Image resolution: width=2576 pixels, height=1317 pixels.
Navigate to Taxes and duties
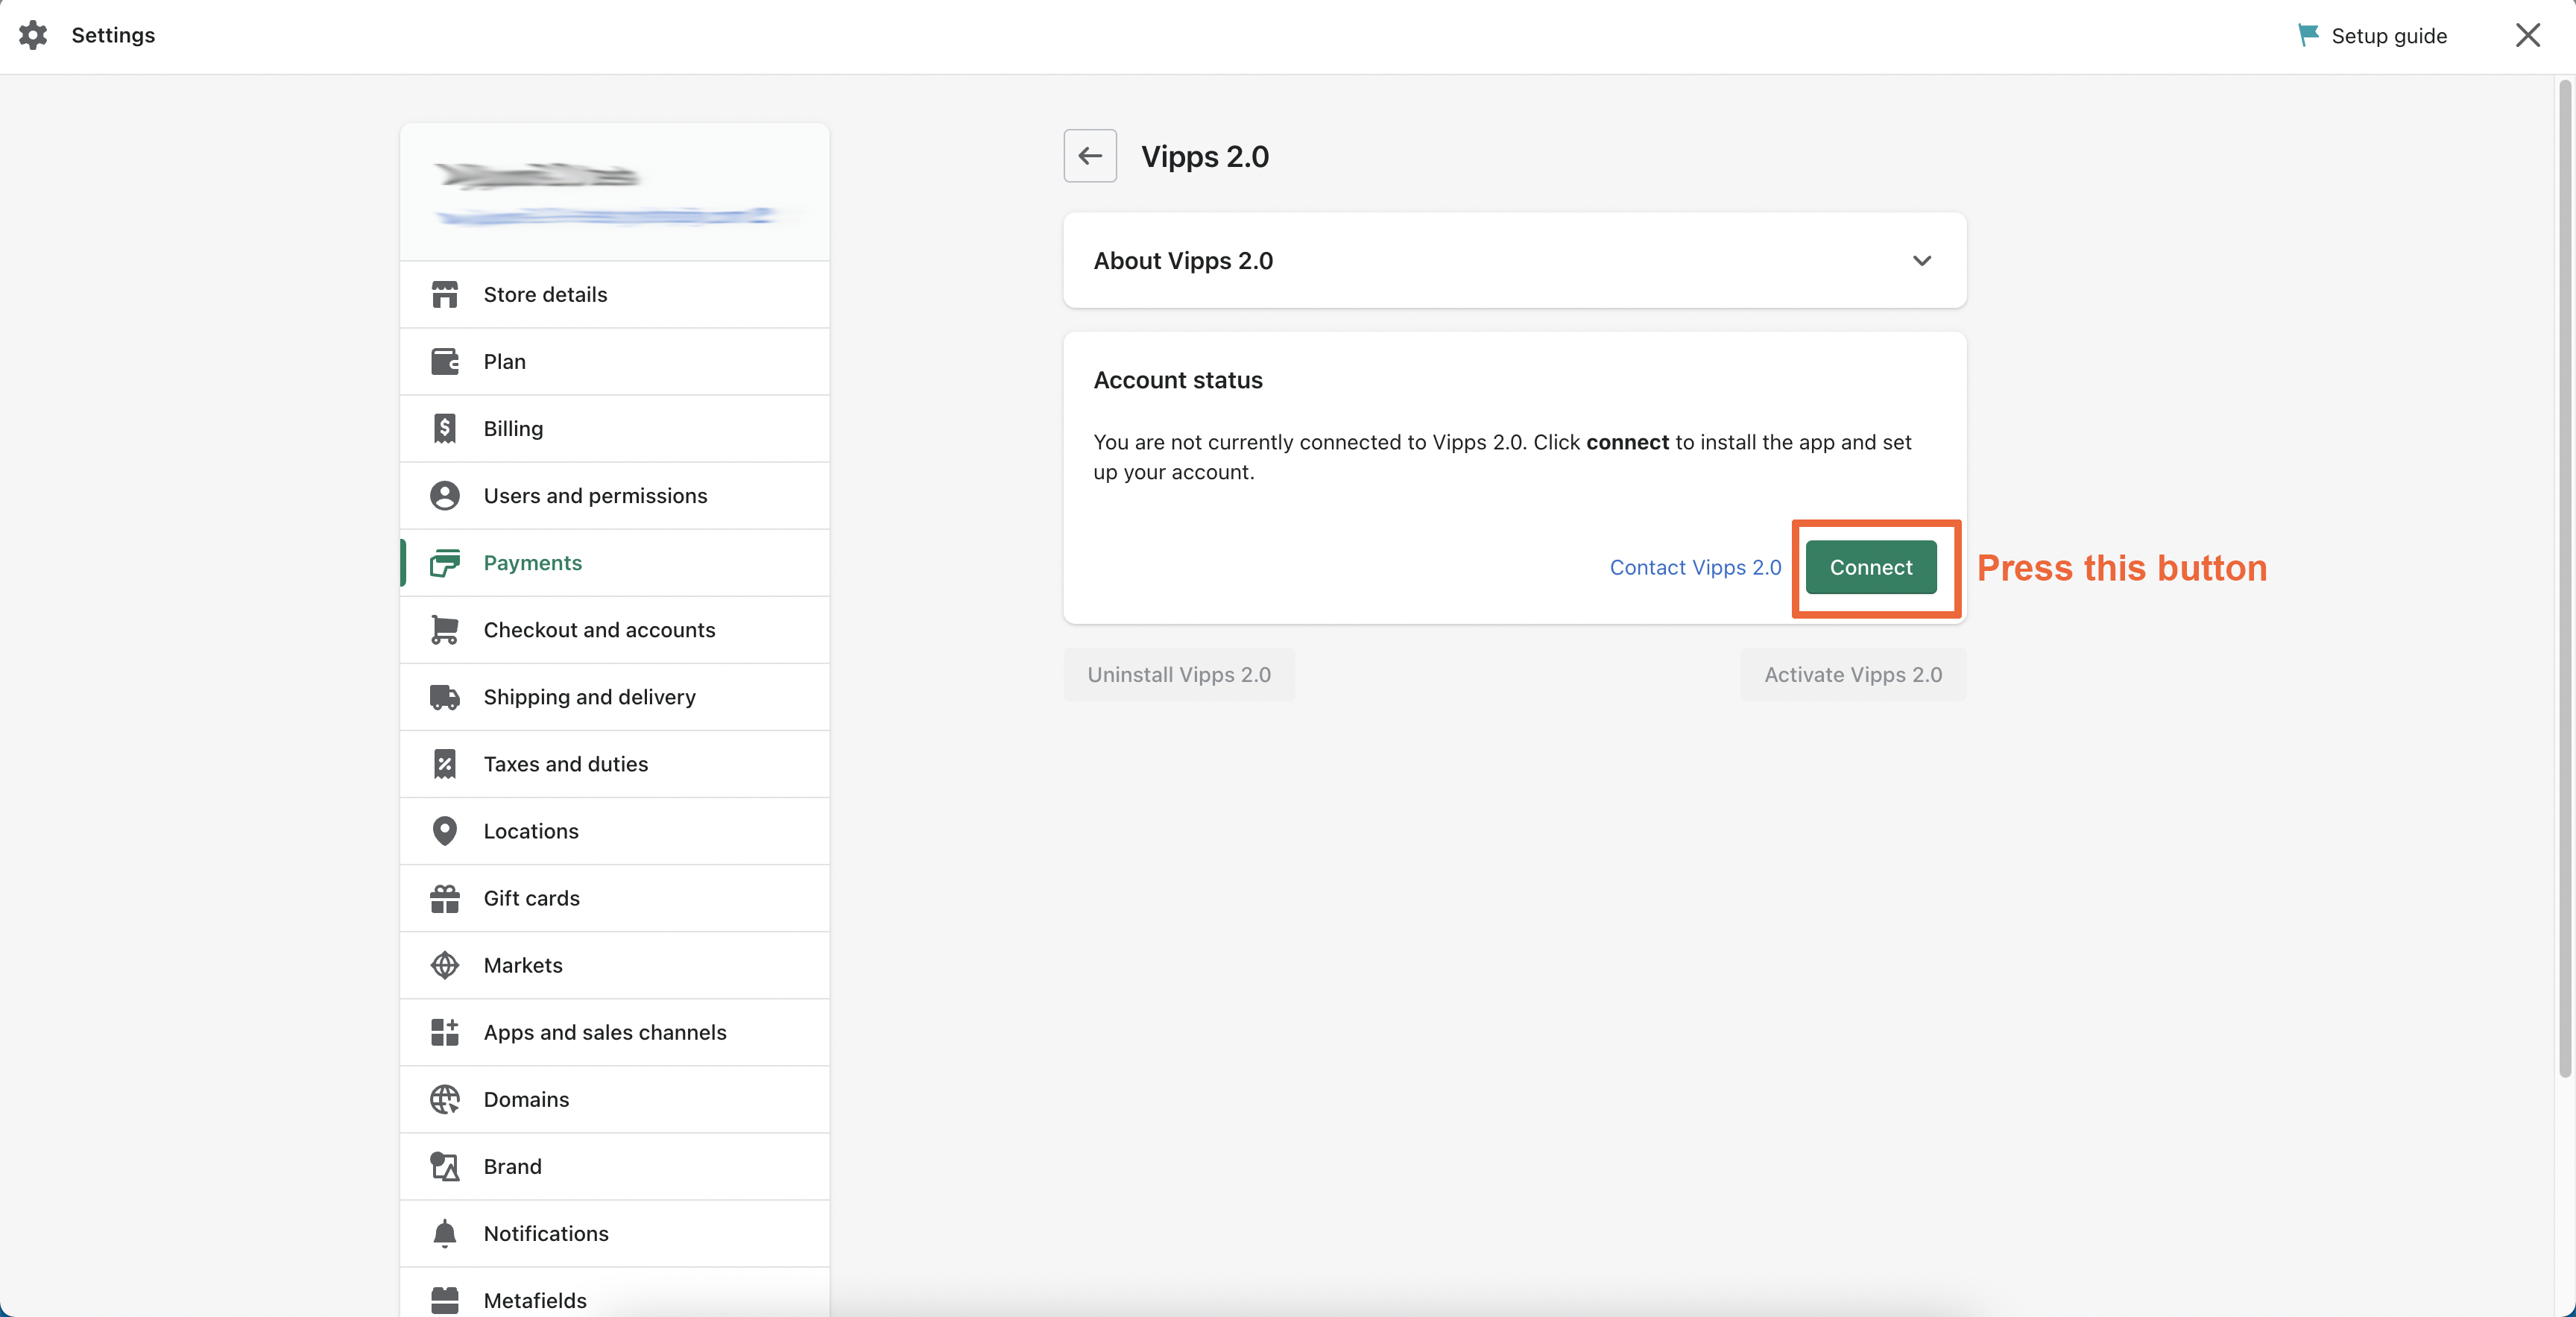[615, 764]
